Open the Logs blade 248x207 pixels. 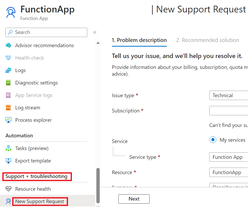coord(20,70)
